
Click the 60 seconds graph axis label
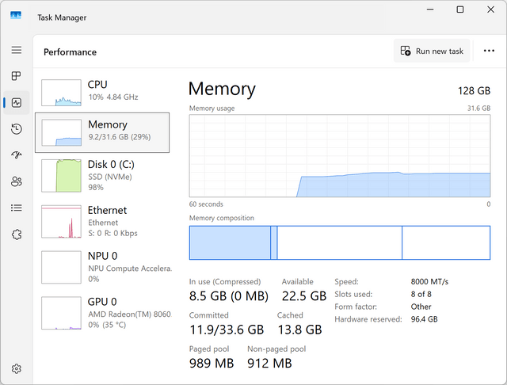point(206,204)
